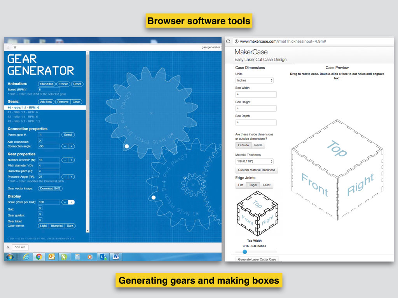The height and width of the screenshot is (298, 398).
Task: Click the small finger-joint box thumbnail
Action: (x=257, y=214)
